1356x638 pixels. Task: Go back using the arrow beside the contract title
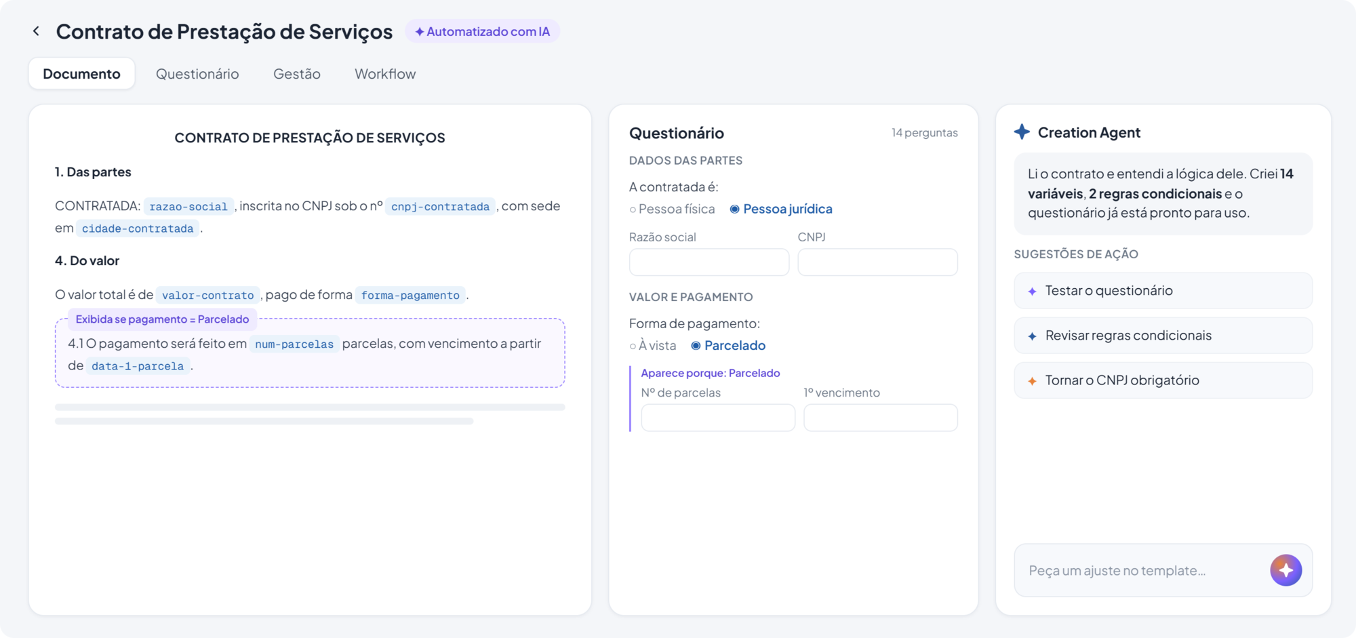(x=36, y=31)
